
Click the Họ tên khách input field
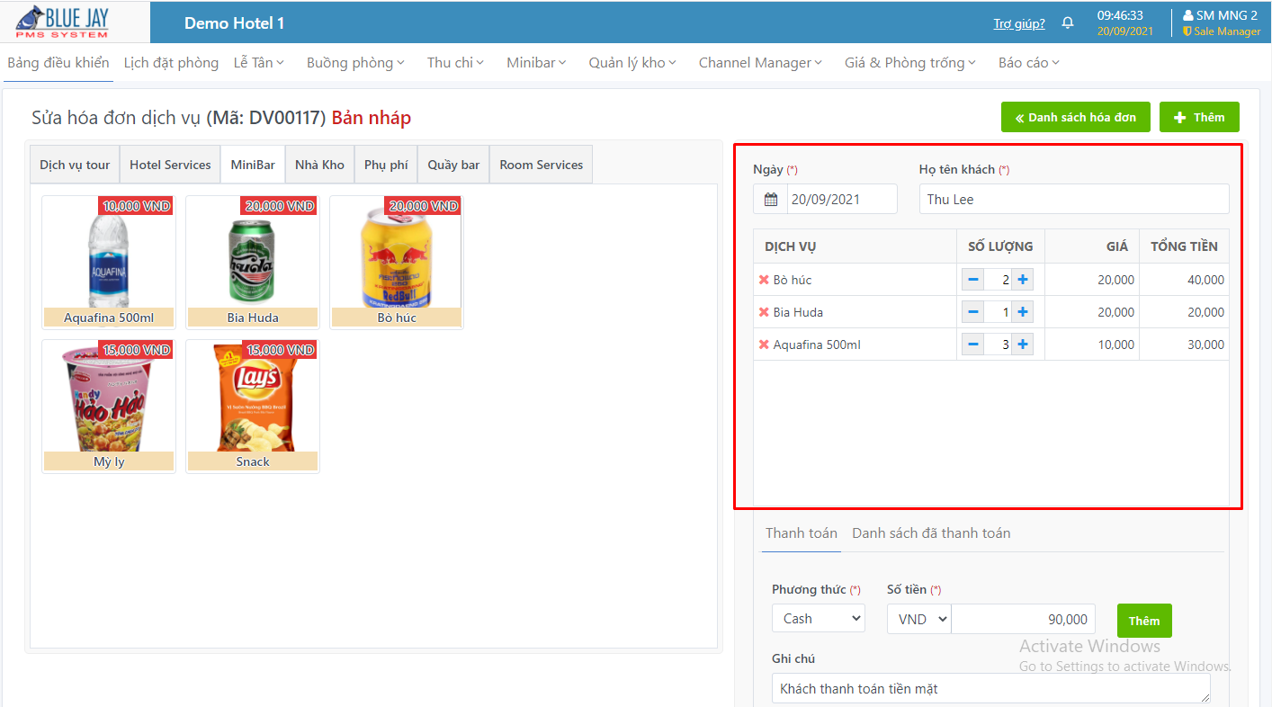pos(1074,200)
